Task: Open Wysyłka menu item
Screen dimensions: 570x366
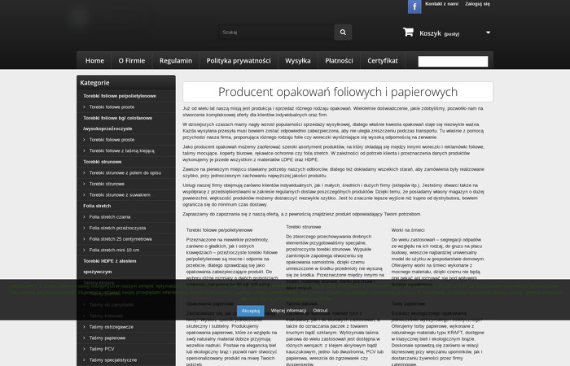Action: coord(298,61)
